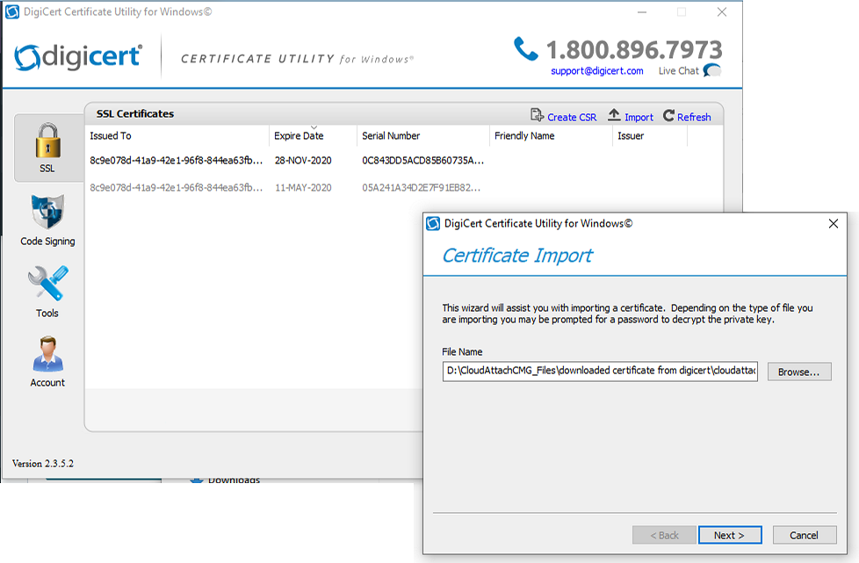Screen dimensions: 859x563
Task: Click serial number 0C843DD5ACD85B60735A...
Action: (422, 161)
